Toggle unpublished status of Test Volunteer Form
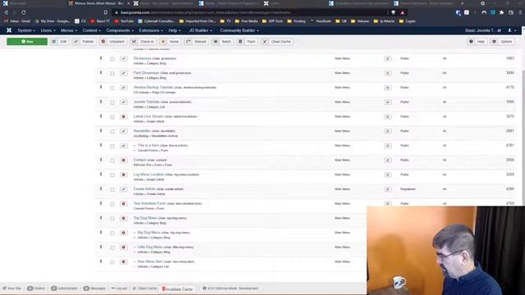 (x=124, y=204)
